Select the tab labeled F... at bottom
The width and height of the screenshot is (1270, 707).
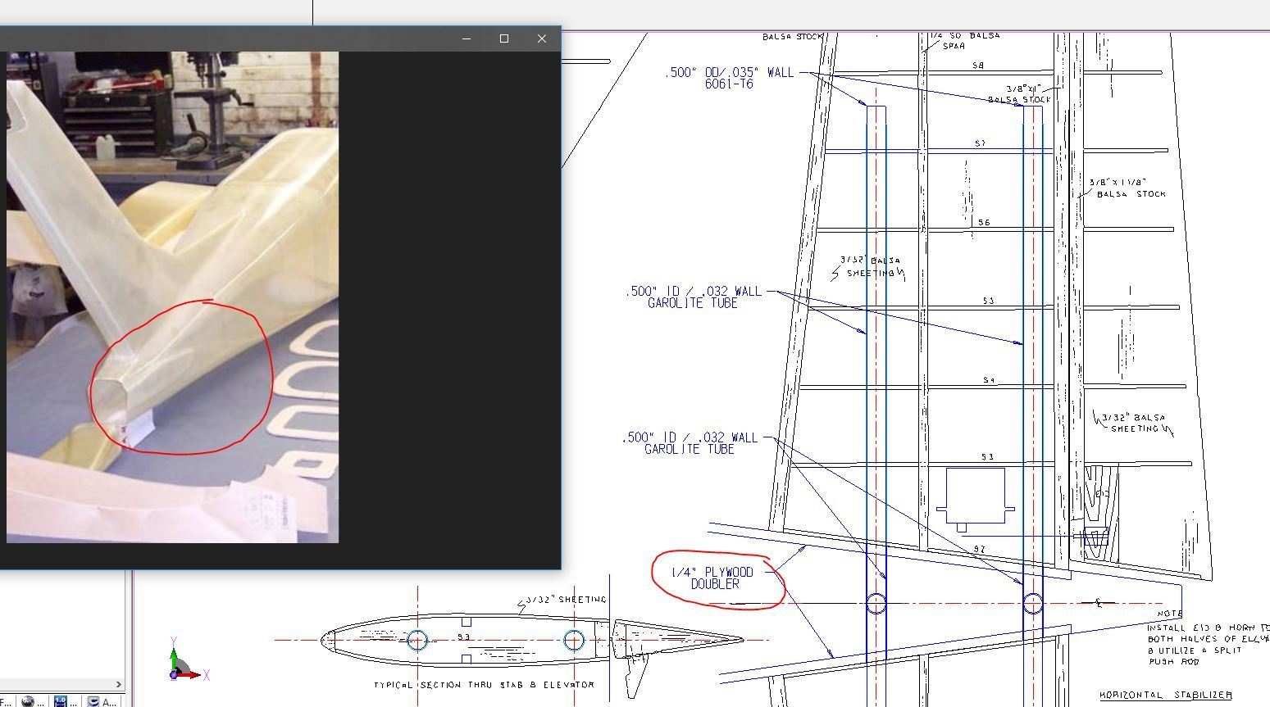click(7, 701)
